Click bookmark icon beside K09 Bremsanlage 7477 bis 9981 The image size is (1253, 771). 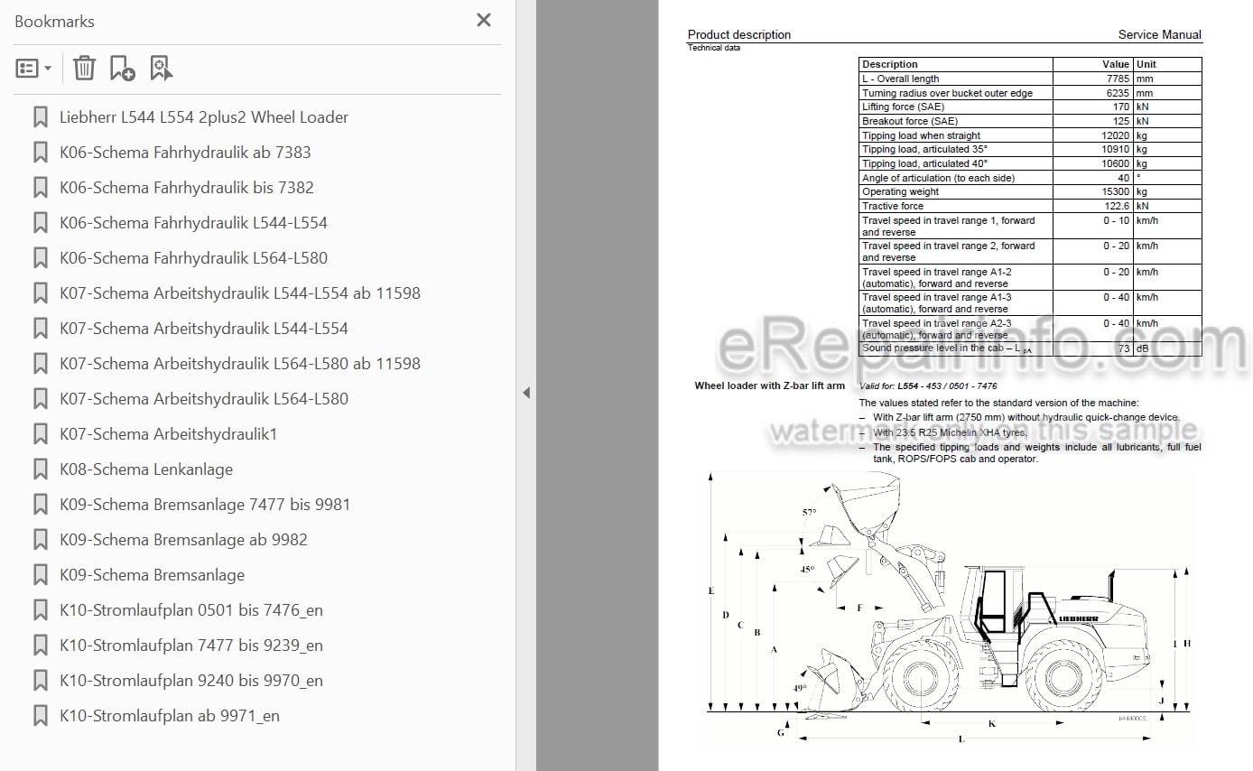(x=40, y=505)
